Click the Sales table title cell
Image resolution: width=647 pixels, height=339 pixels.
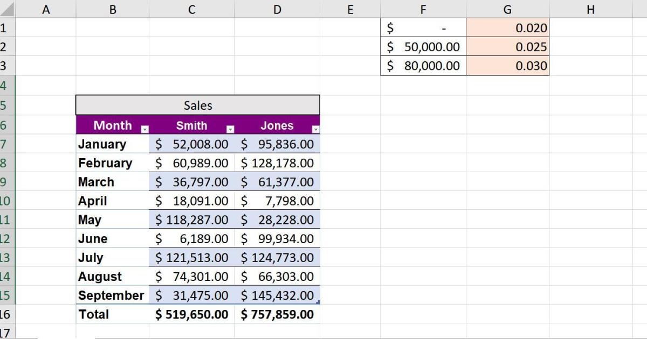point(197,105)
